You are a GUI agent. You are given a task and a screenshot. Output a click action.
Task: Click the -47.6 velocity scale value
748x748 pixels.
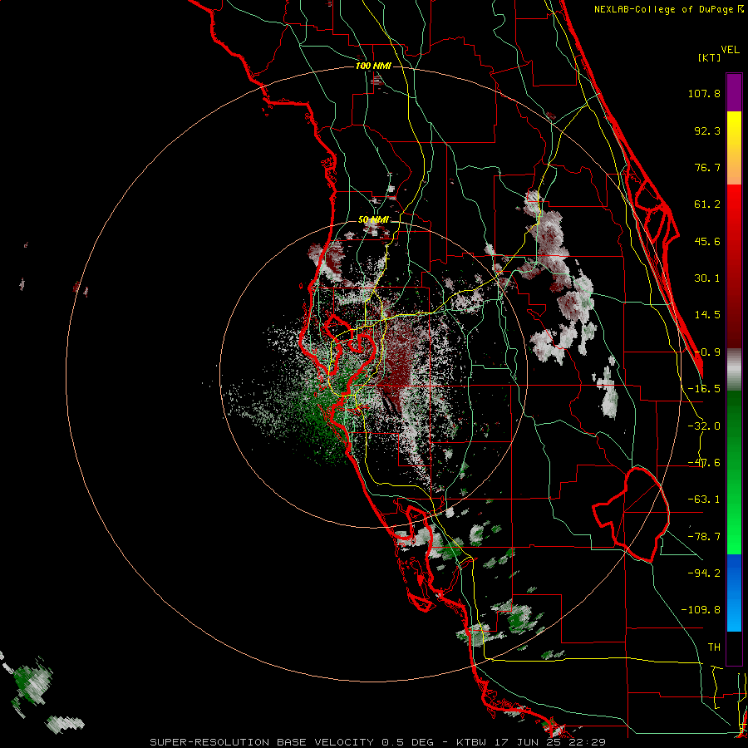704,463
